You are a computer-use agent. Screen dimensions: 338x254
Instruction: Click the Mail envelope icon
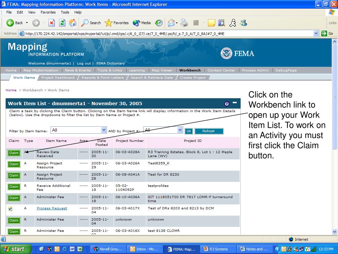pyautogui.click(x=171, y=23)
